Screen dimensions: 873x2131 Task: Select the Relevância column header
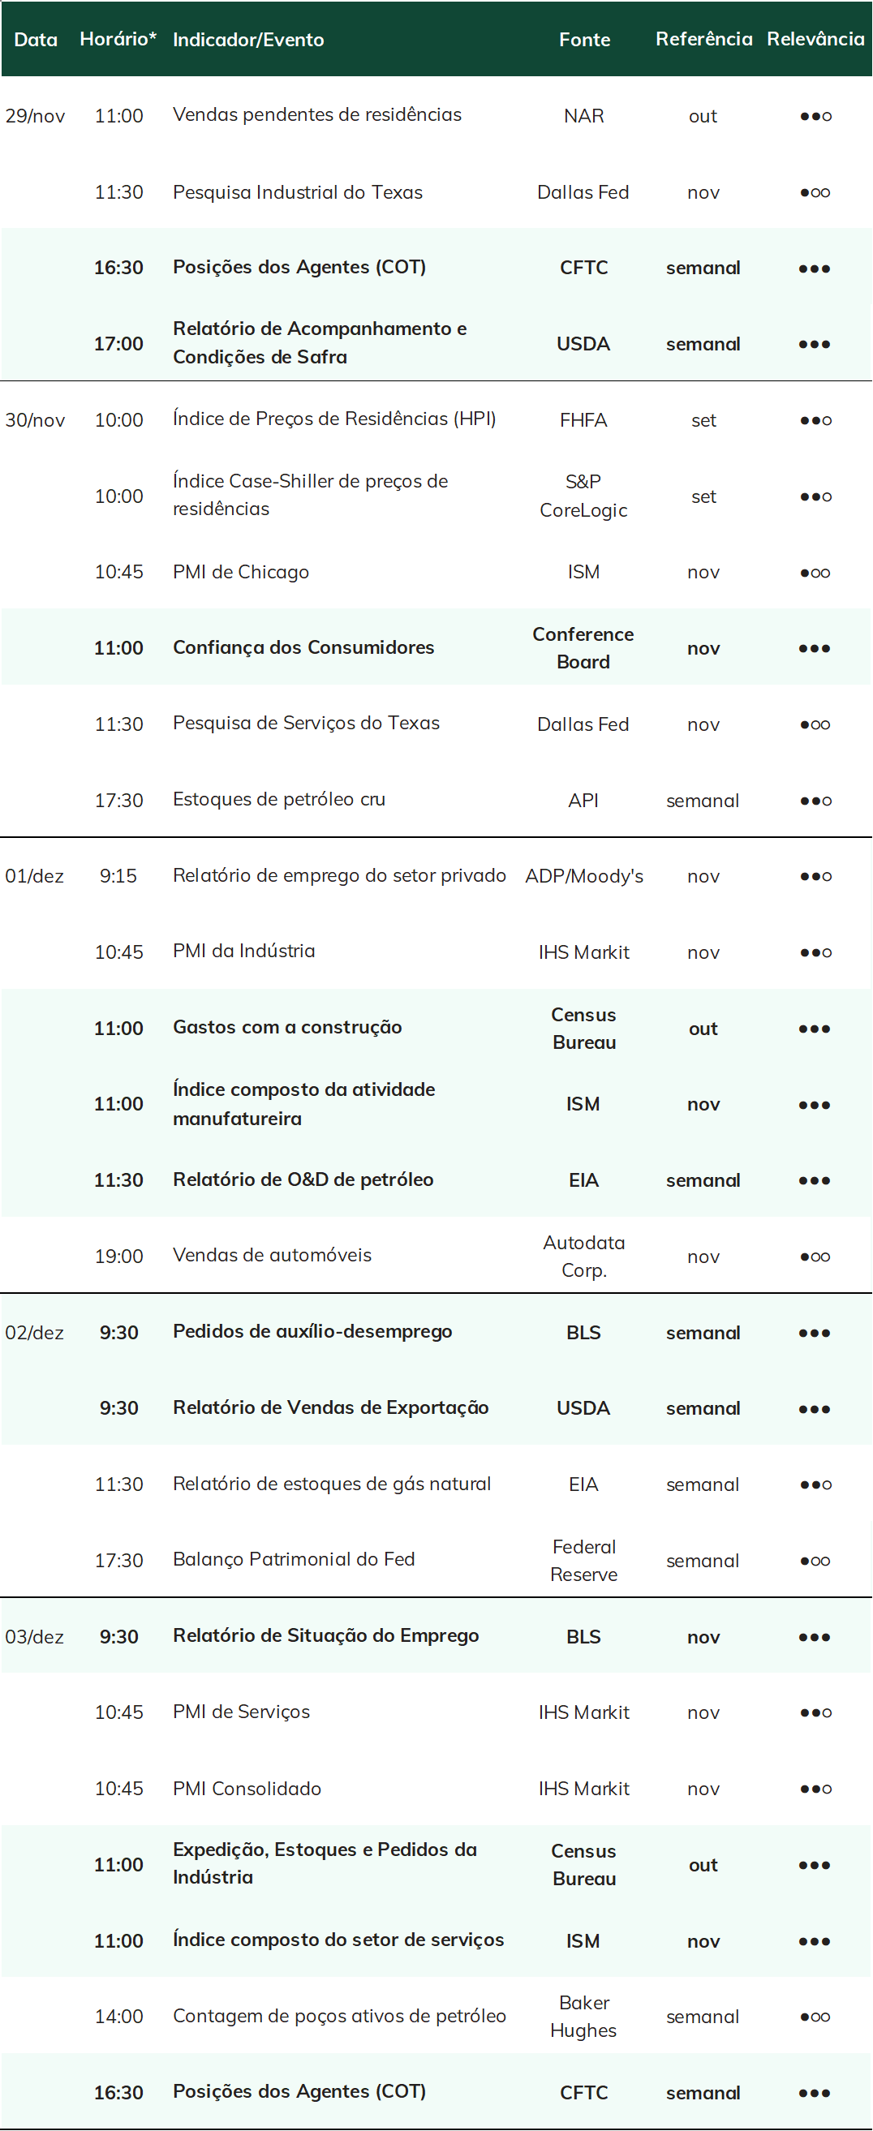tap(815, 39)
